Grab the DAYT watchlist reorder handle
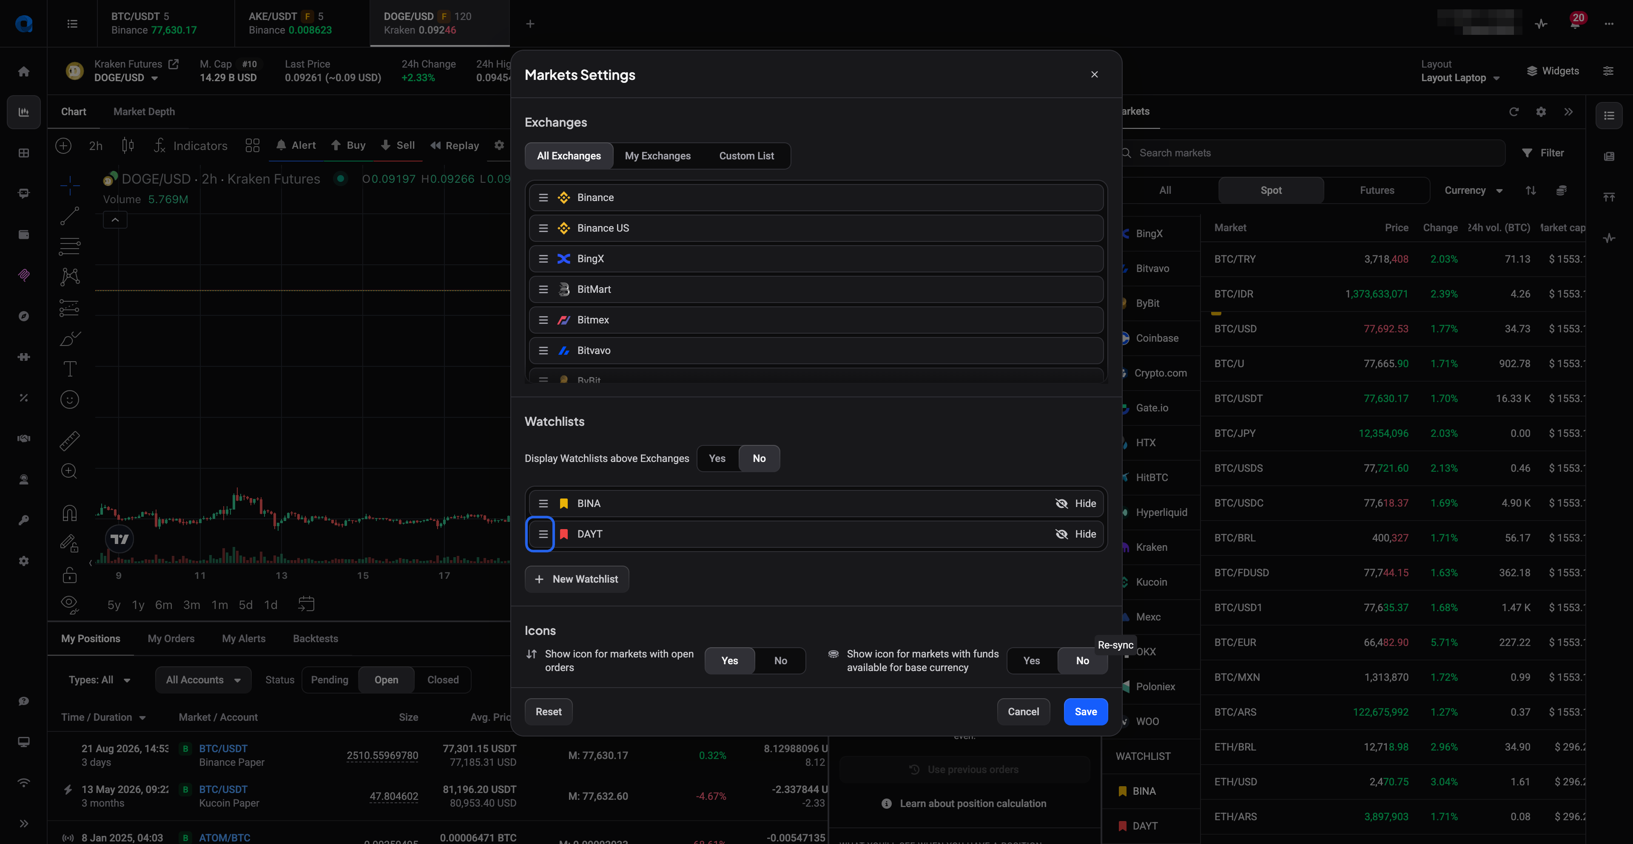This screenshot has width=1633, height=844. (543, 534)
